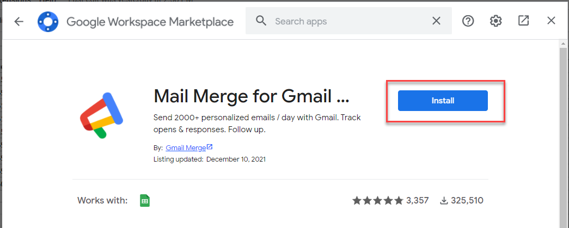Click the Google Workspace Marketplace logo
This screenshot has width=569, height=228.
(x=48, y=22)
